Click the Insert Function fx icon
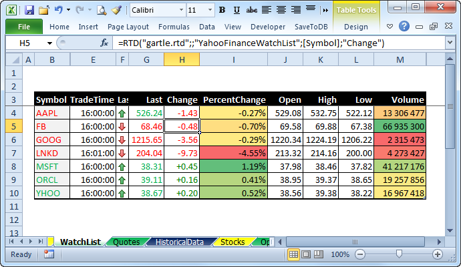This screenshot has height=267, width=461. coord(104,43)
